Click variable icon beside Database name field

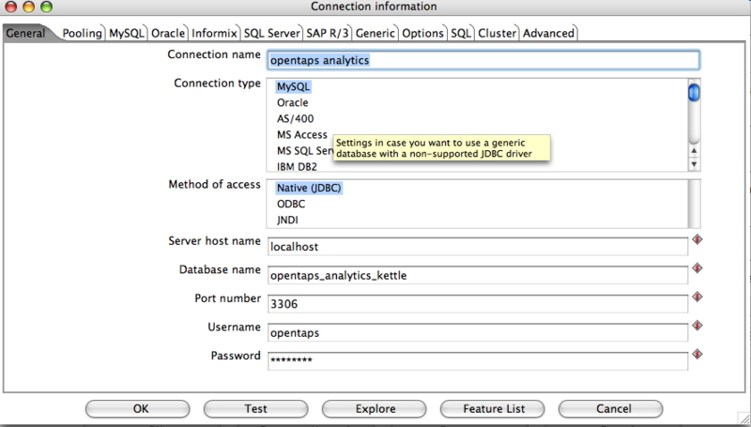697,268
